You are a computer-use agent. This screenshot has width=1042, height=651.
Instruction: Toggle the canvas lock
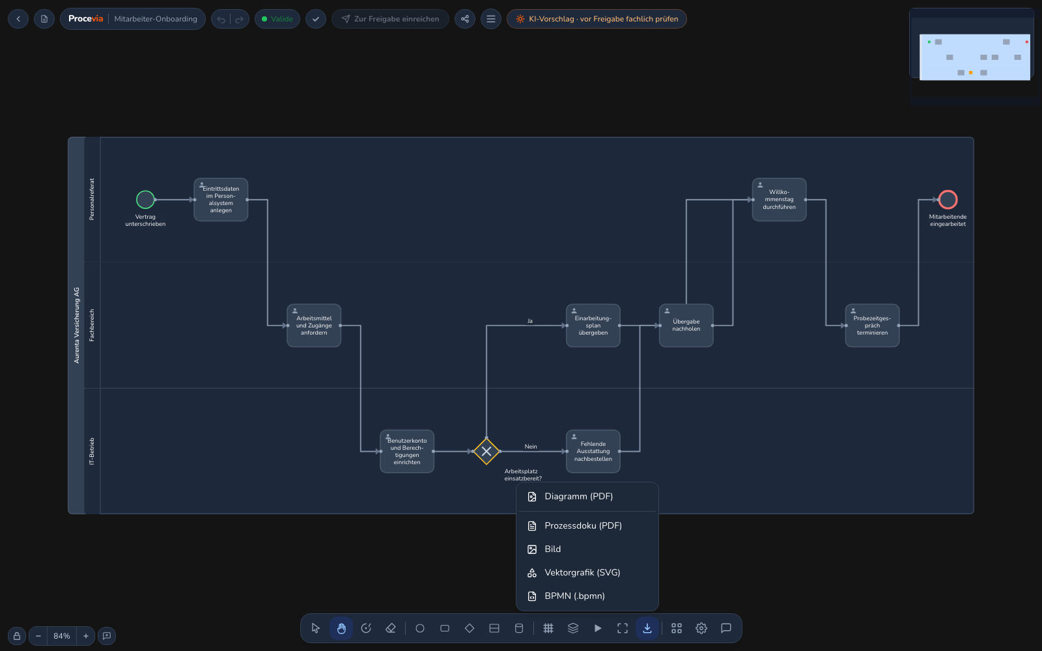click(17, 636)
